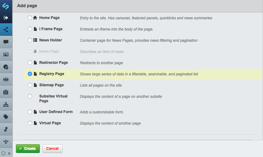Viewport: 263px width, 157px height.
Task: Open the tag sidebar icon
Action: 6,117
